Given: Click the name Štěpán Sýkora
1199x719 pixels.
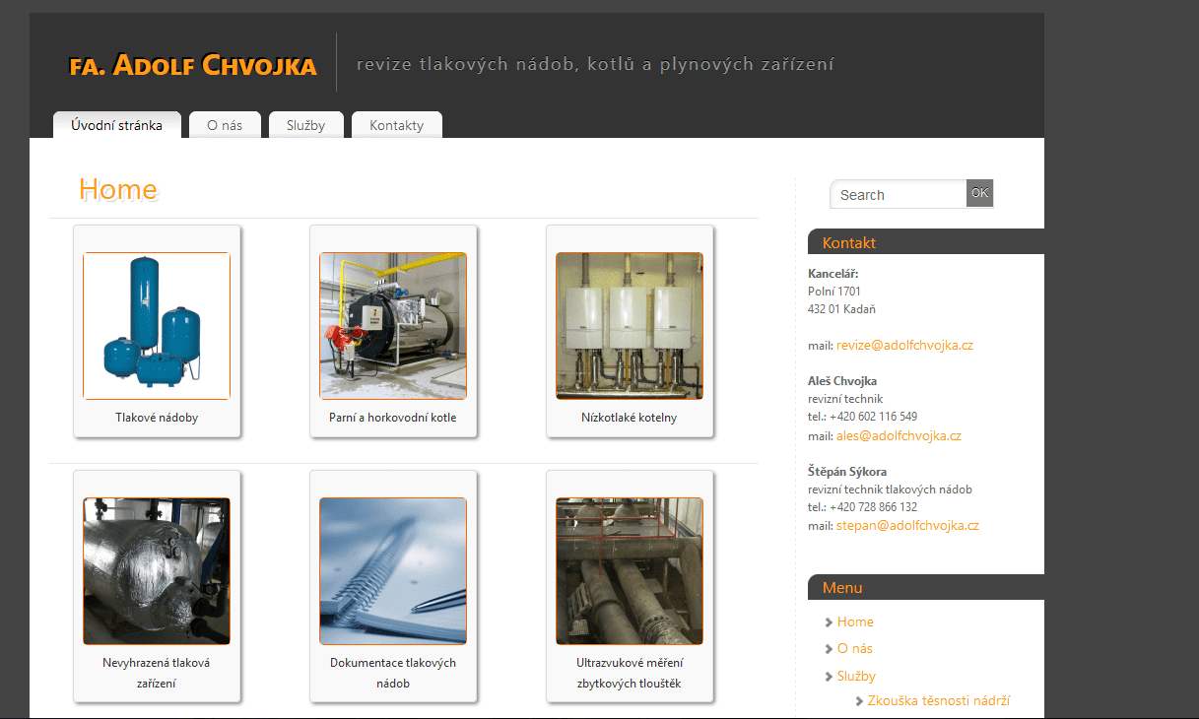Looking at the screenshot, I should [847, 472].
